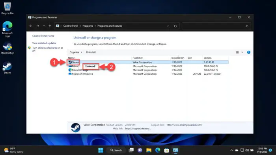Open View installed updates link
276x155 pixels.
click(44, 43)
